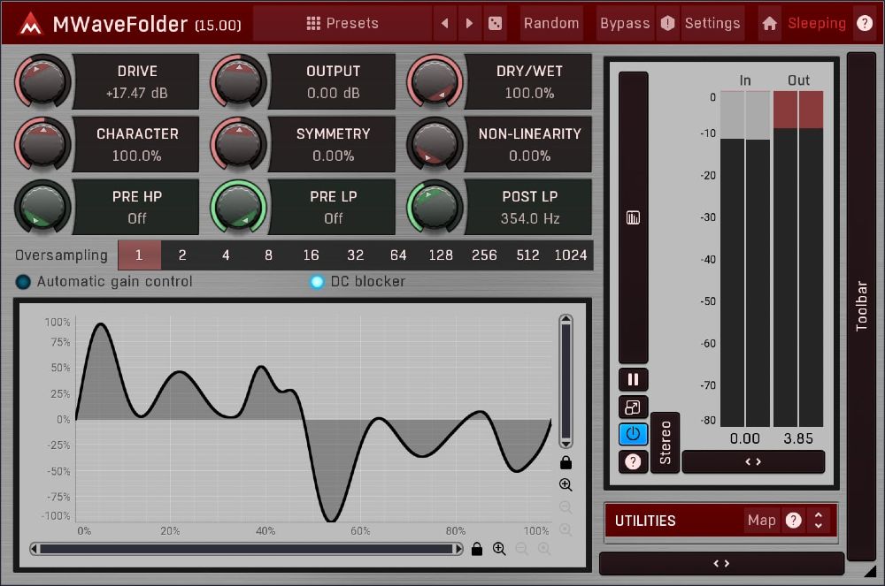
Task: Select oversampling 32
Action: (x=355, y=255)
